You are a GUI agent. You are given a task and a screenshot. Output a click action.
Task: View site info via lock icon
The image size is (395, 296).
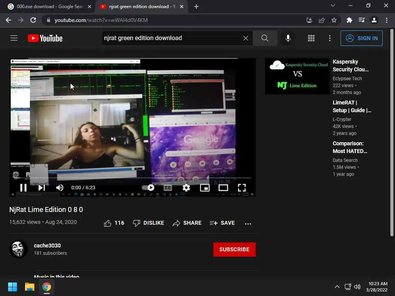[48, 20]
